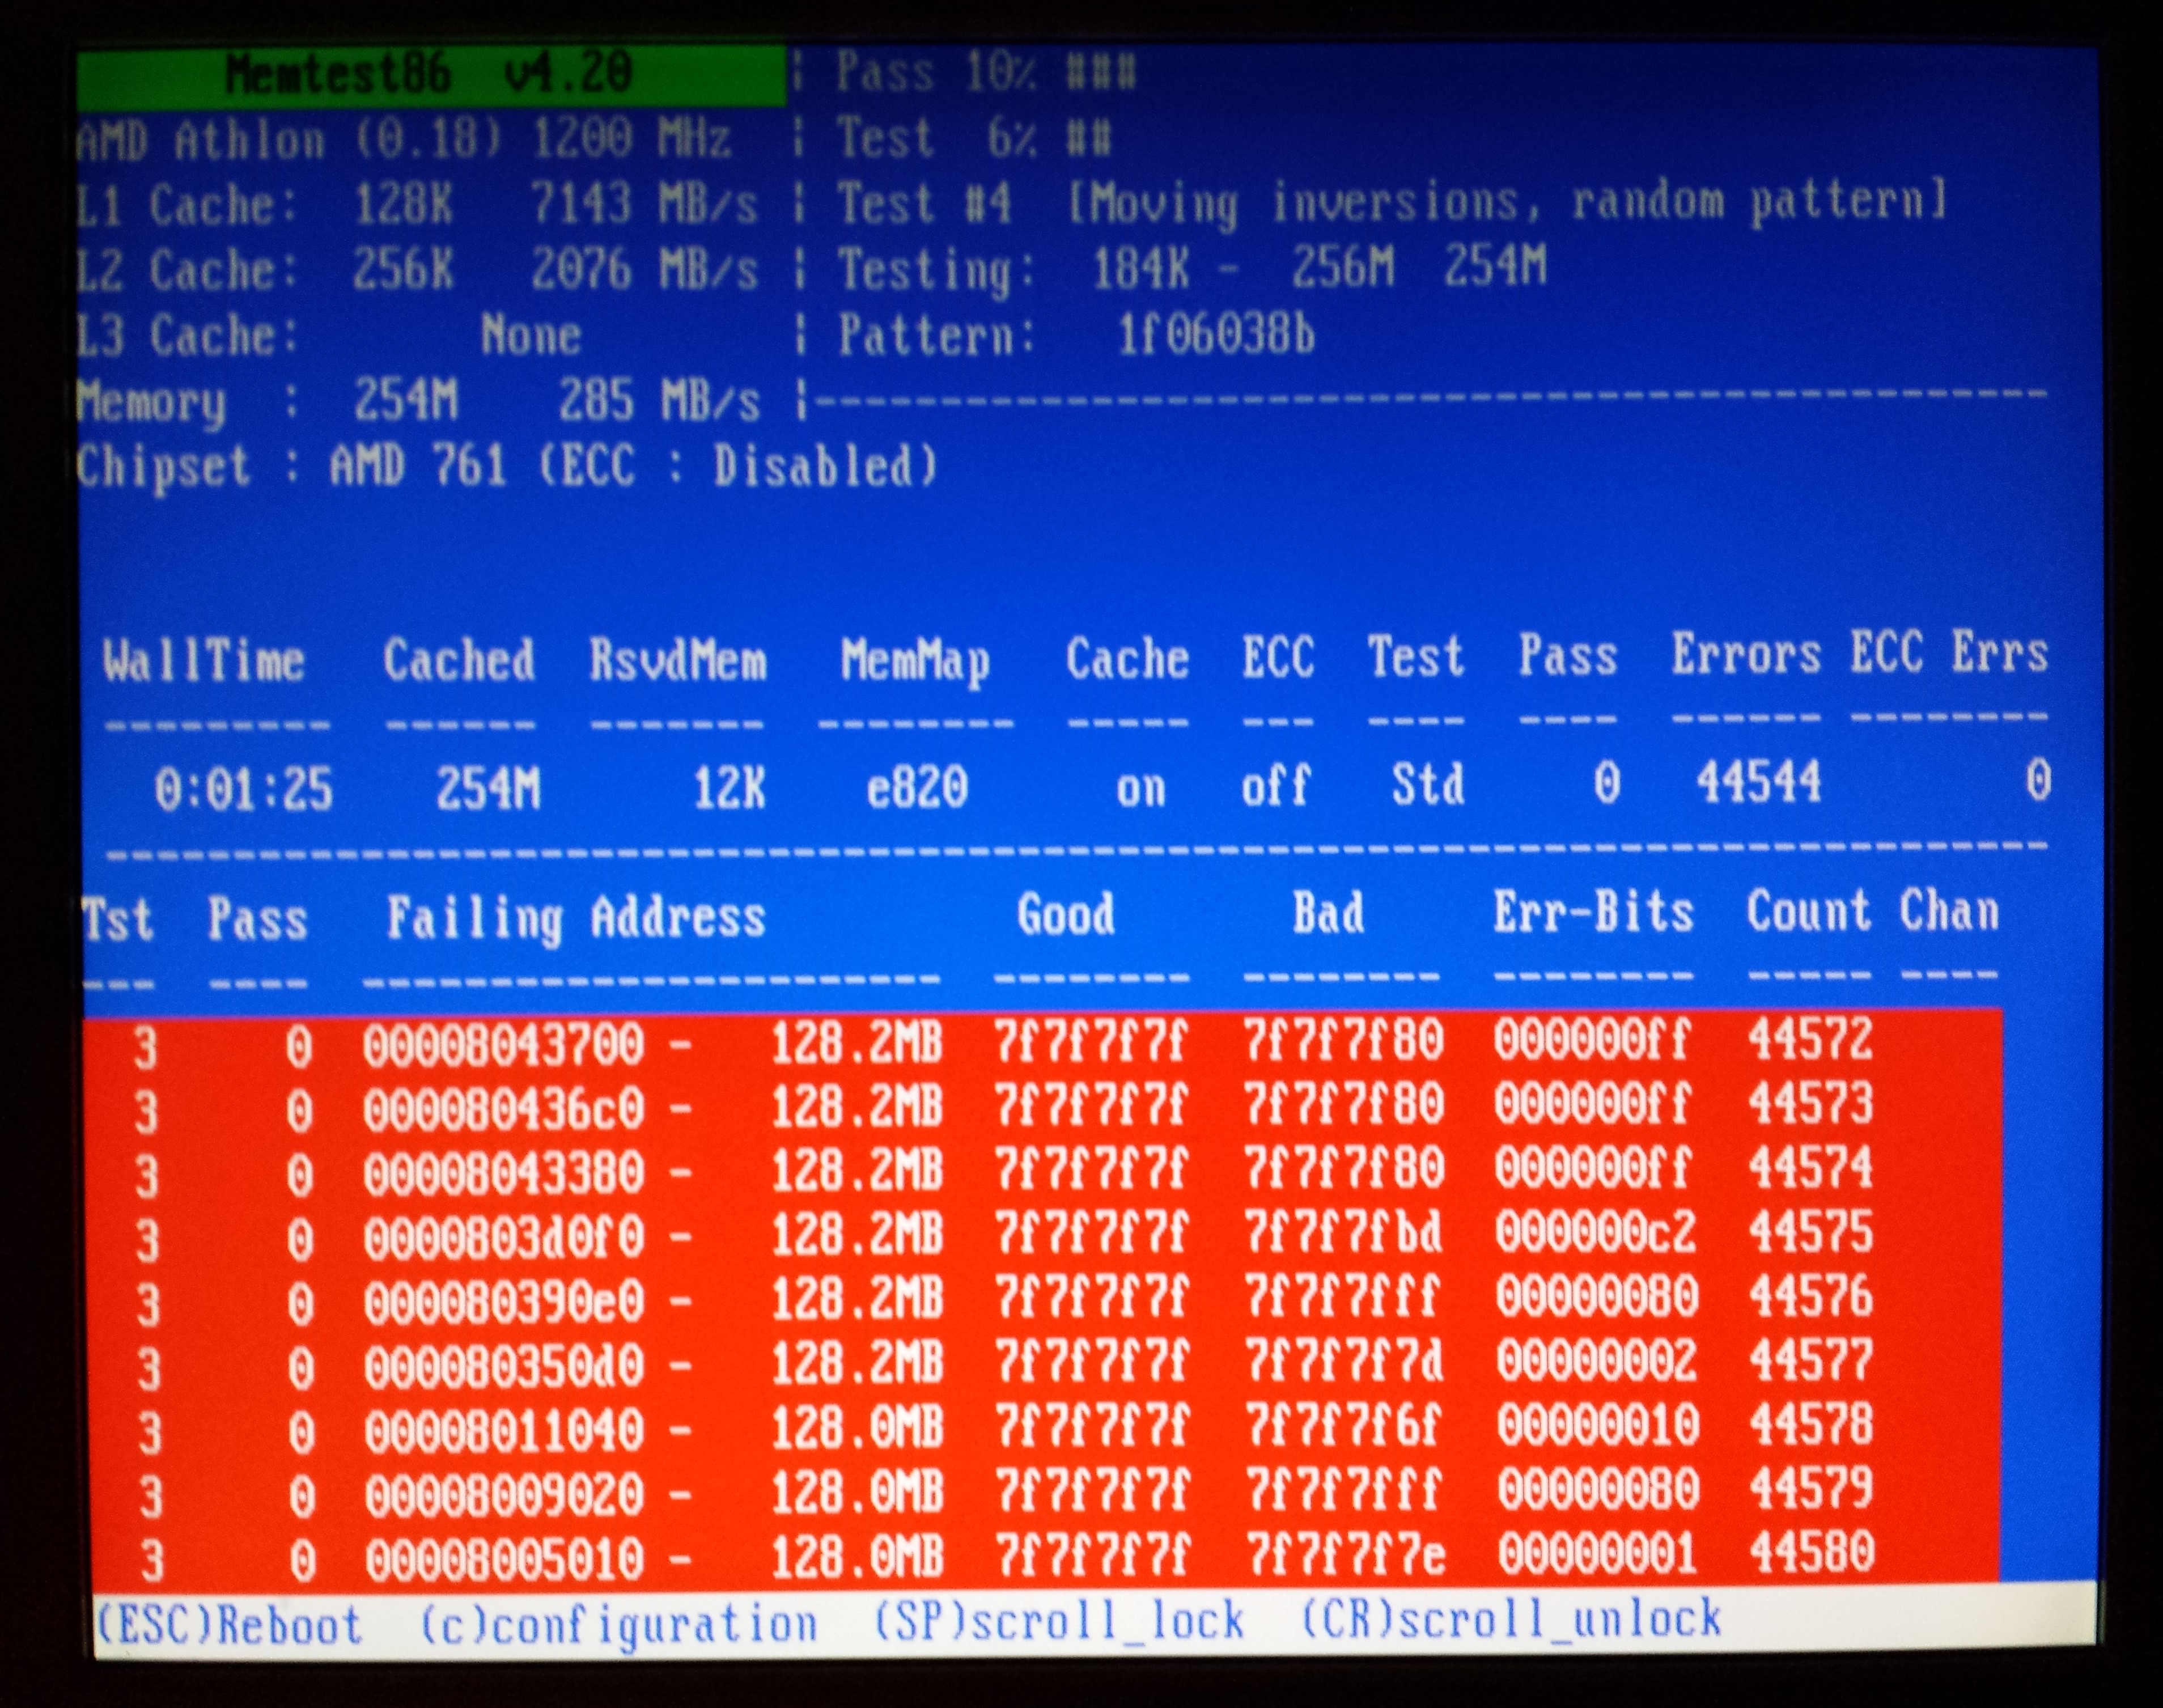Click failing address 00008043380

pyautogui.click(x=503, y=1174)
